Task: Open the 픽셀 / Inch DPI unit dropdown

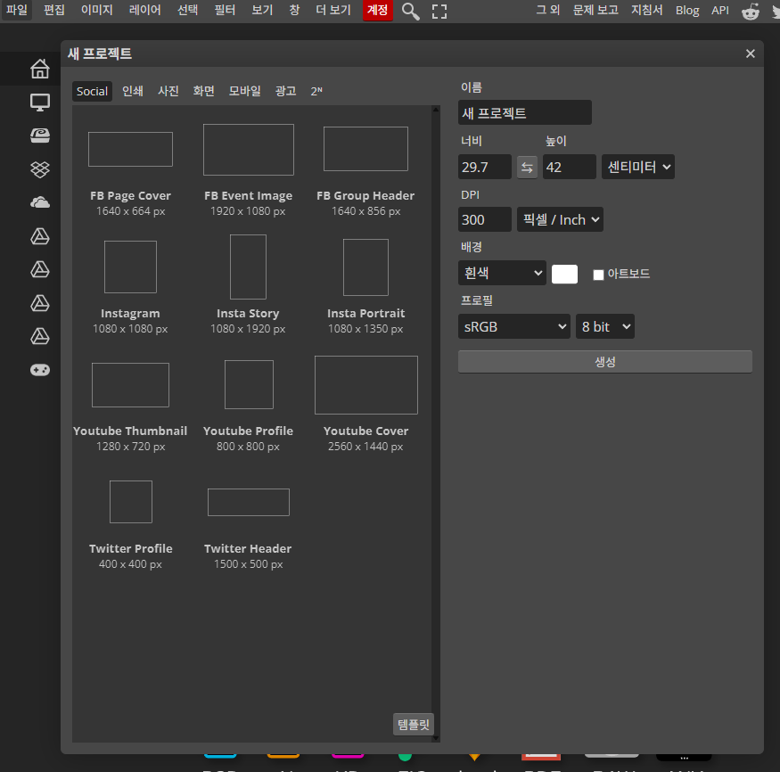Action: coord(560,219)
